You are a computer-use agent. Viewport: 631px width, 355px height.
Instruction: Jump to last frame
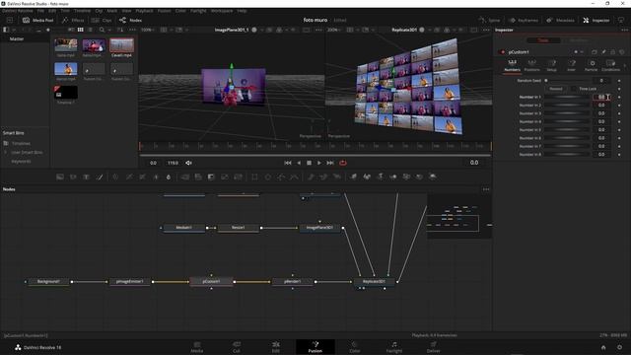330,163
